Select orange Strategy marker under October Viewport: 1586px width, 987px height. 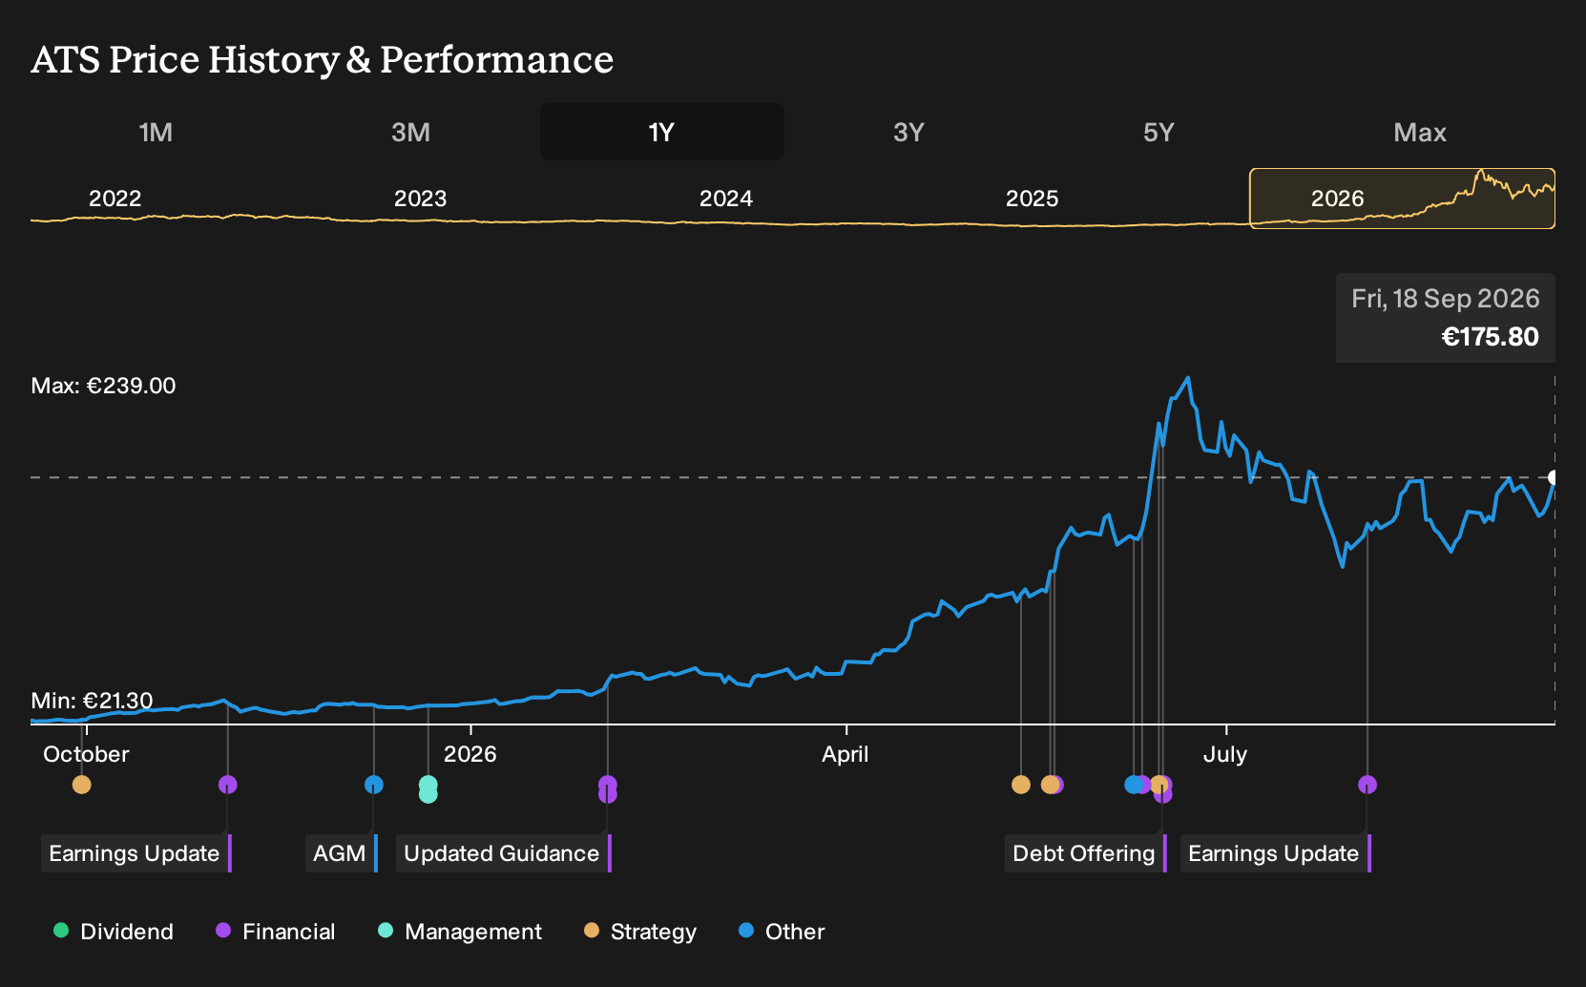pyautogui.click(x=82, y=785)
